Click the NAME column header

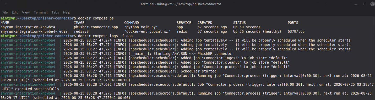tap(5, 23)
